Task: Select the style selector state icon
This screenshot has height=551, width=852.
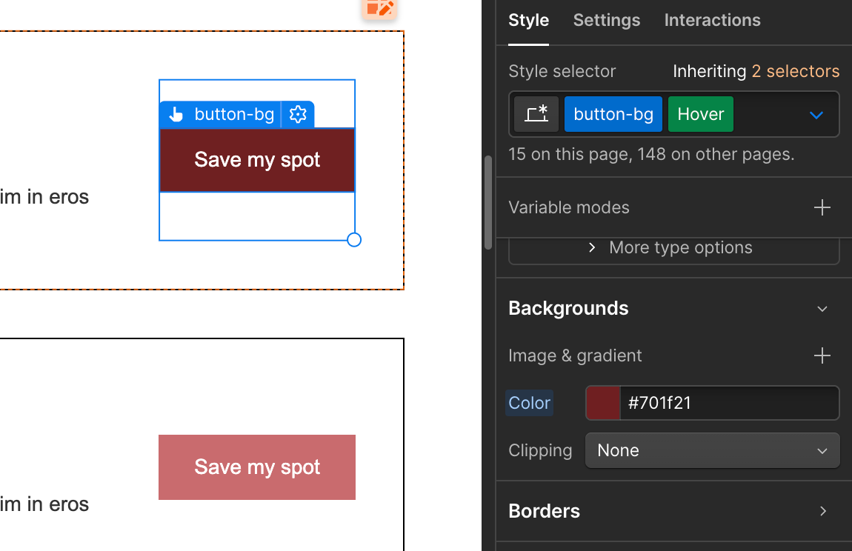Action: point(536,114)
